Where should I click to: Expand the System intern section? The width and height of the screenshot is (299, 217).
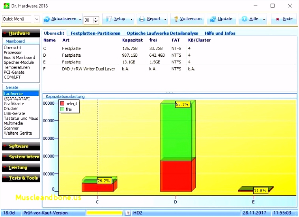pyautogui.click(x=21, y=157)
